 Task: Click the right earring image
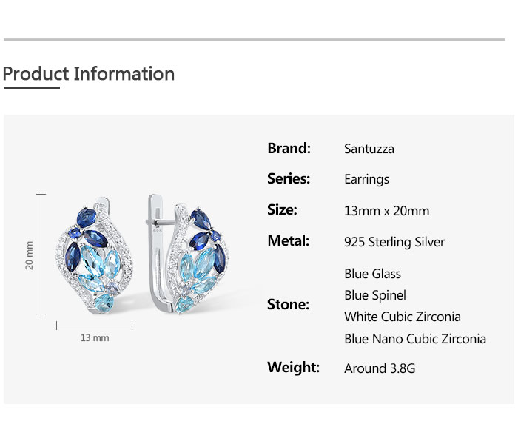tap(190, 254)
